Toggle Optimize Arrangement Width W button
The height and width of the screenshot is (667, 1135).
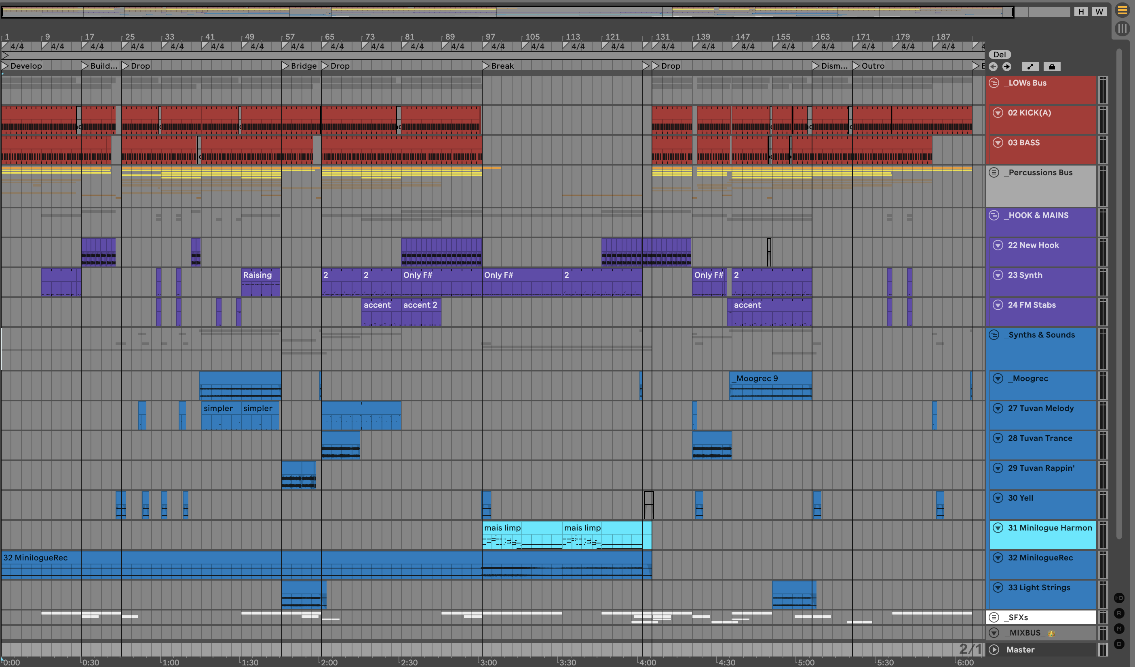pyautogui.click(x=1099, y=12)
